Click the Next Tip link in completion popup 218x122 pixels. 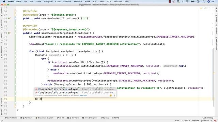click(x=83, y=96)
